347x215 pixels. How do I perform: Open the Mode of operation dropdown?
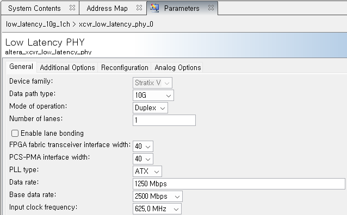150,108
